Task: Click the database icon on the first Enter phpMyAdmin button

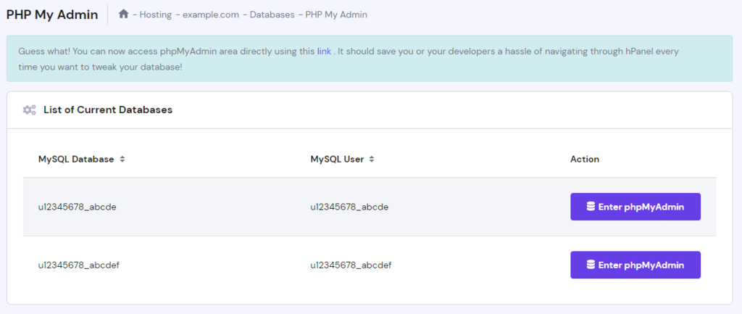Action: [591, 207]
